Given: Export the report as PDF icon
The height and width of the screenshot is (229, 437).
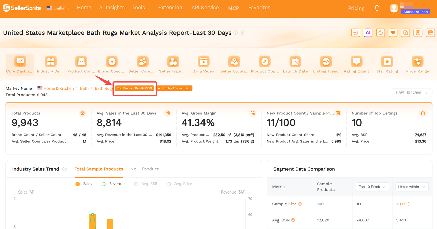Looking at the screenshot, I should coord(418,33).
